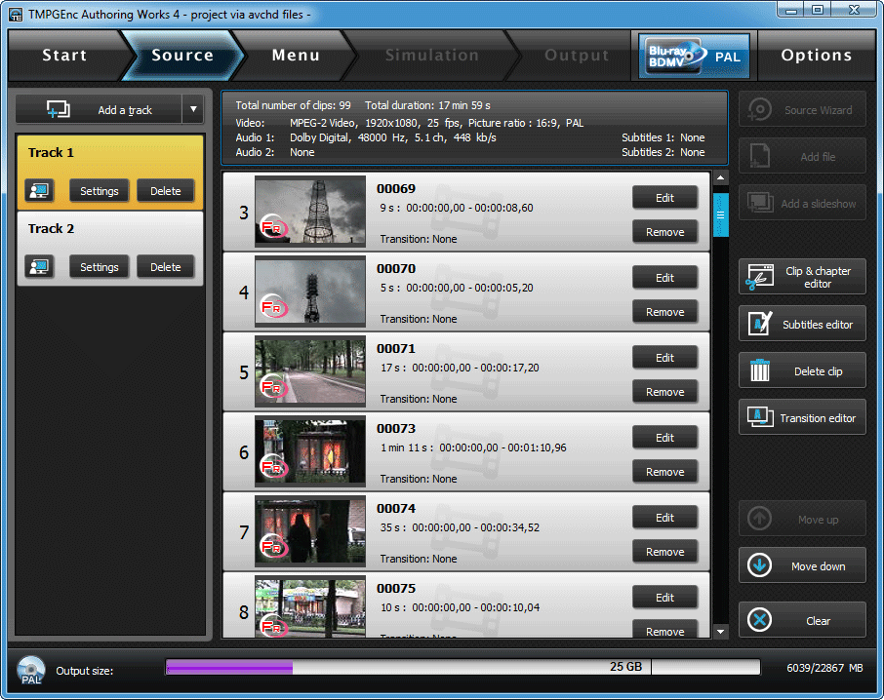The width and height of the screenshot is (884, 700).
Task: Select the Track 2 title
Action: tap(51, 229)
